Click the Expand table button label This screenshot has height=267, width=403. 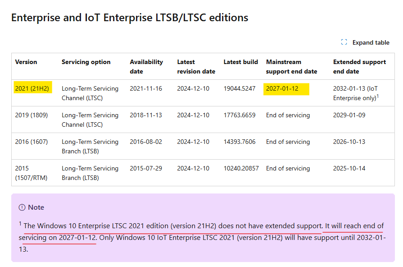(x=371, y=42)
